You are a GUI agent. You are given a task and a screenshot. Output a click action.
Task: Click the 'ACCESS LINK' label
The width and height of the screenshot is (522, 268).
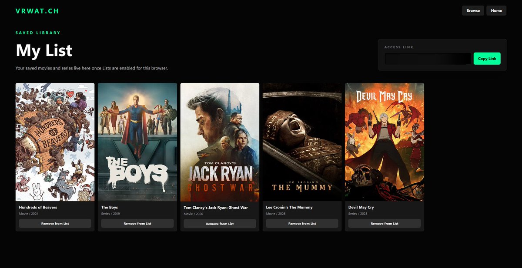(x=399, y=47)
